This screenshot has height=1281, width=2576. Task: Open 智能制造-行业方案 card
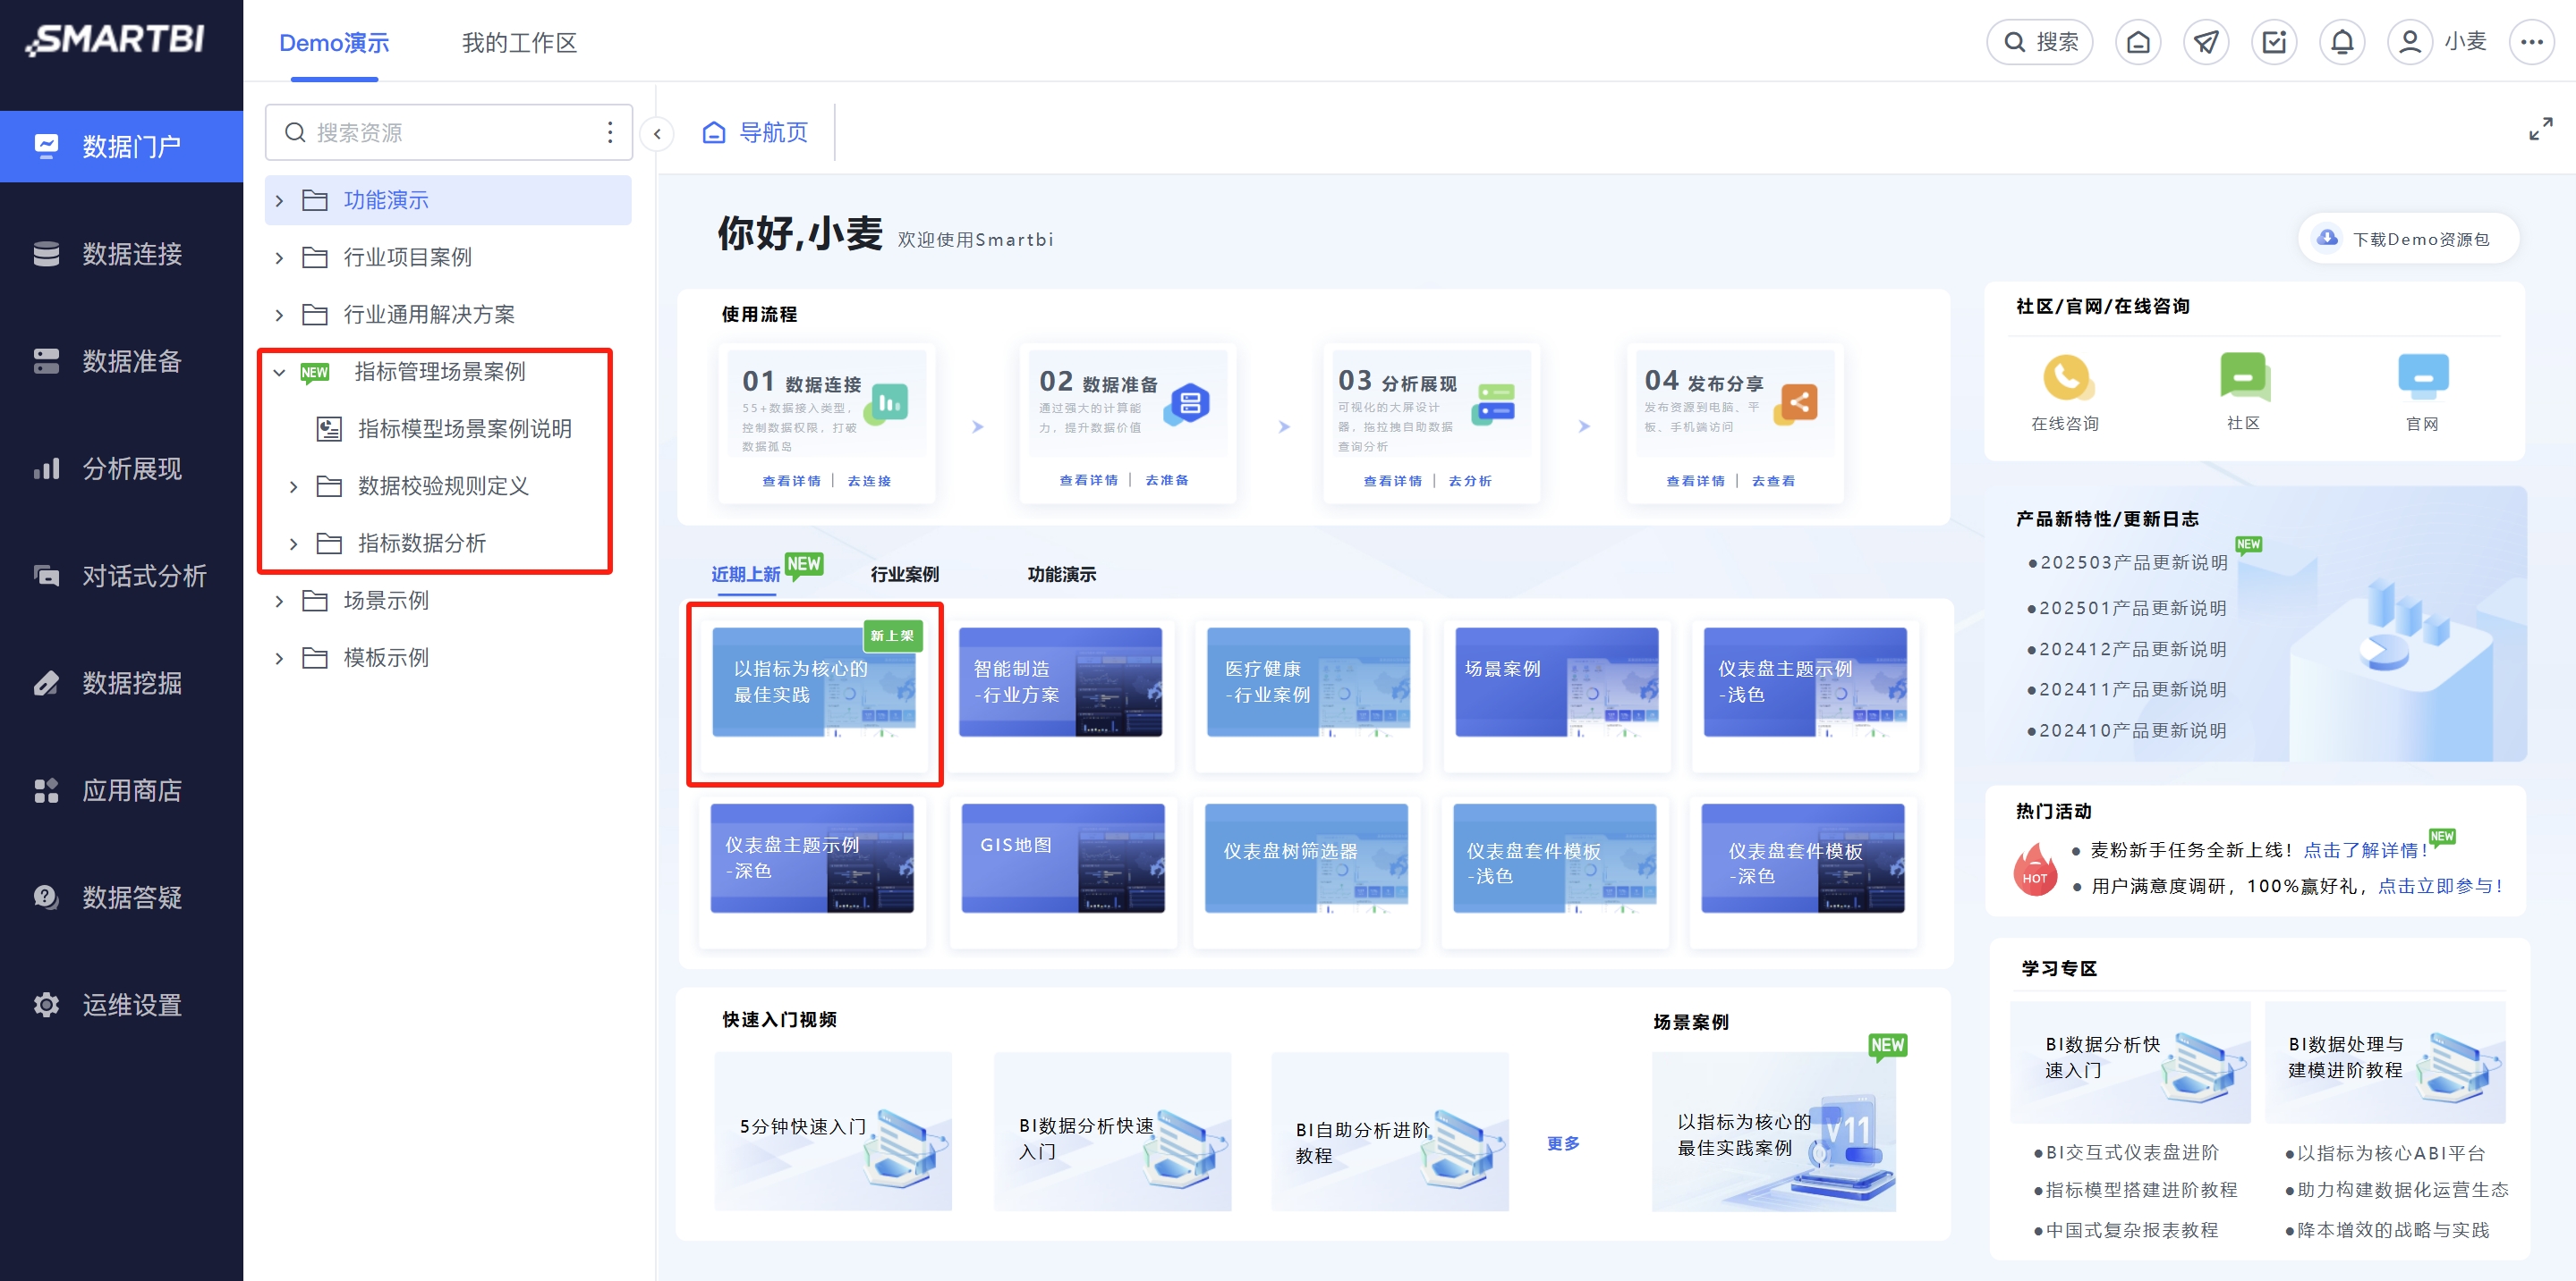pyautogui.click(x=1060, y=682)
